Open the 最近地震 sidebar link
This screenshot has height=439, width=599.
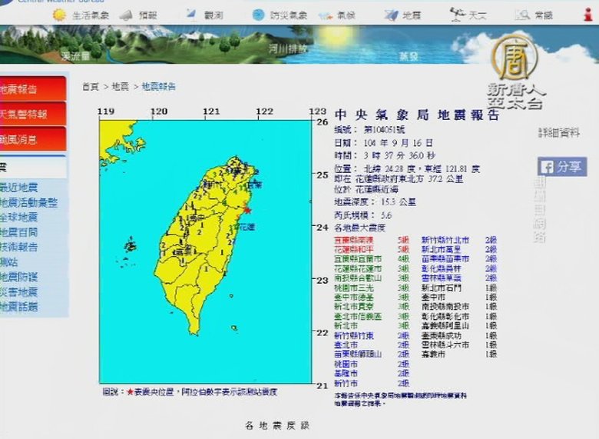coord(20,188)
